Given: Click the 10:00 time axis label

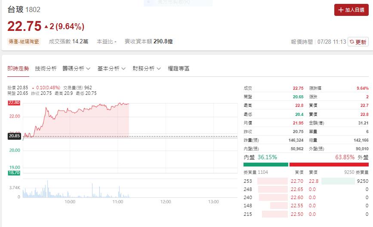Looking at the screenshot, I should click(70, 202).
